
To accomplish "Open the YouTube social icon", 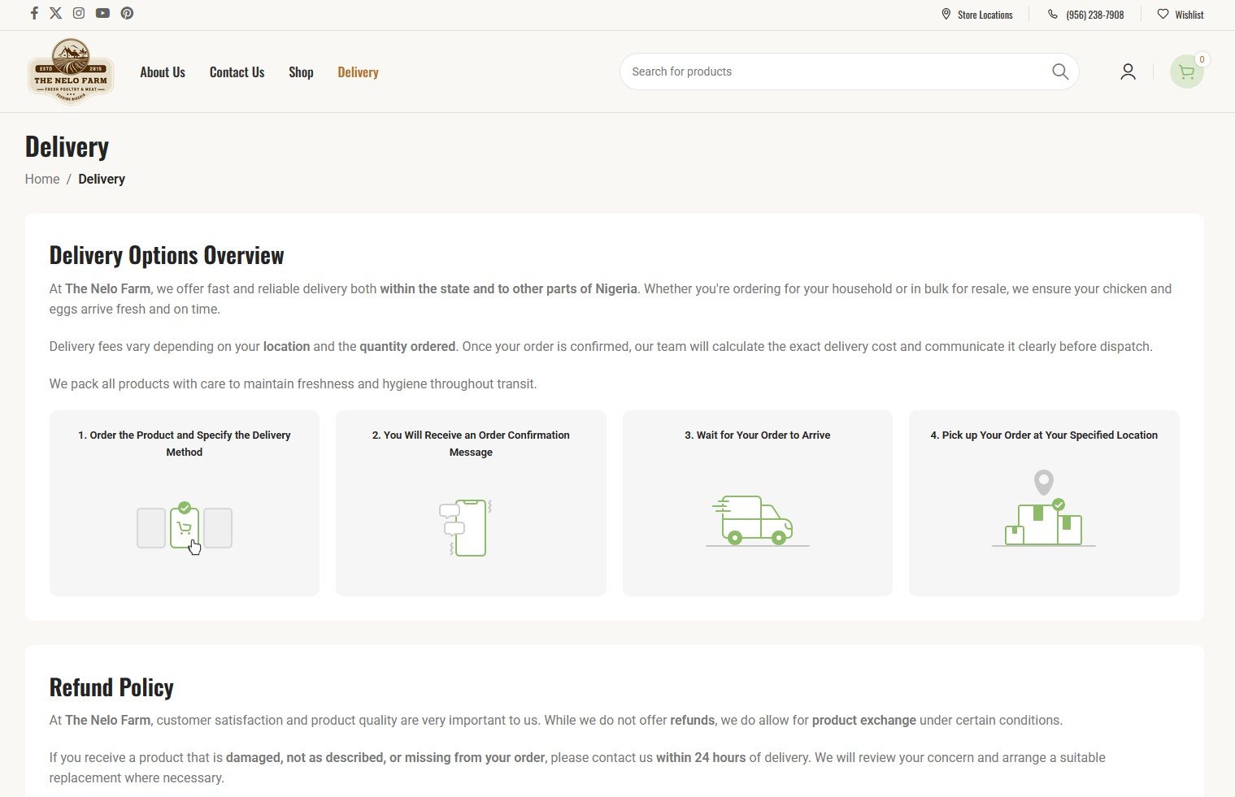I will click(x=102, y=13).
